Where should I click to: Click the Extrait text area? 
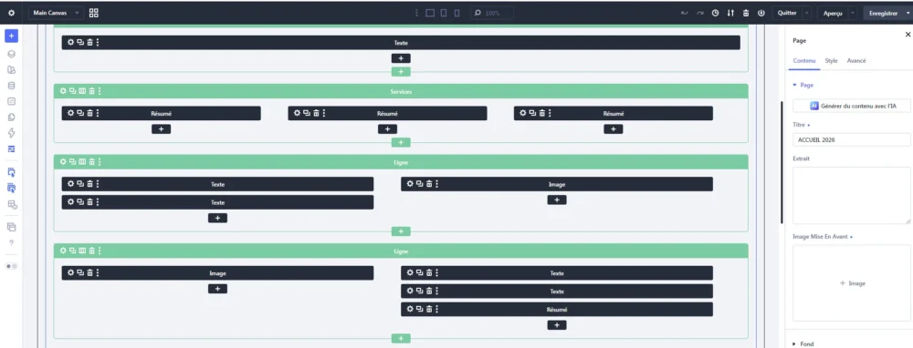pos(852,195)
